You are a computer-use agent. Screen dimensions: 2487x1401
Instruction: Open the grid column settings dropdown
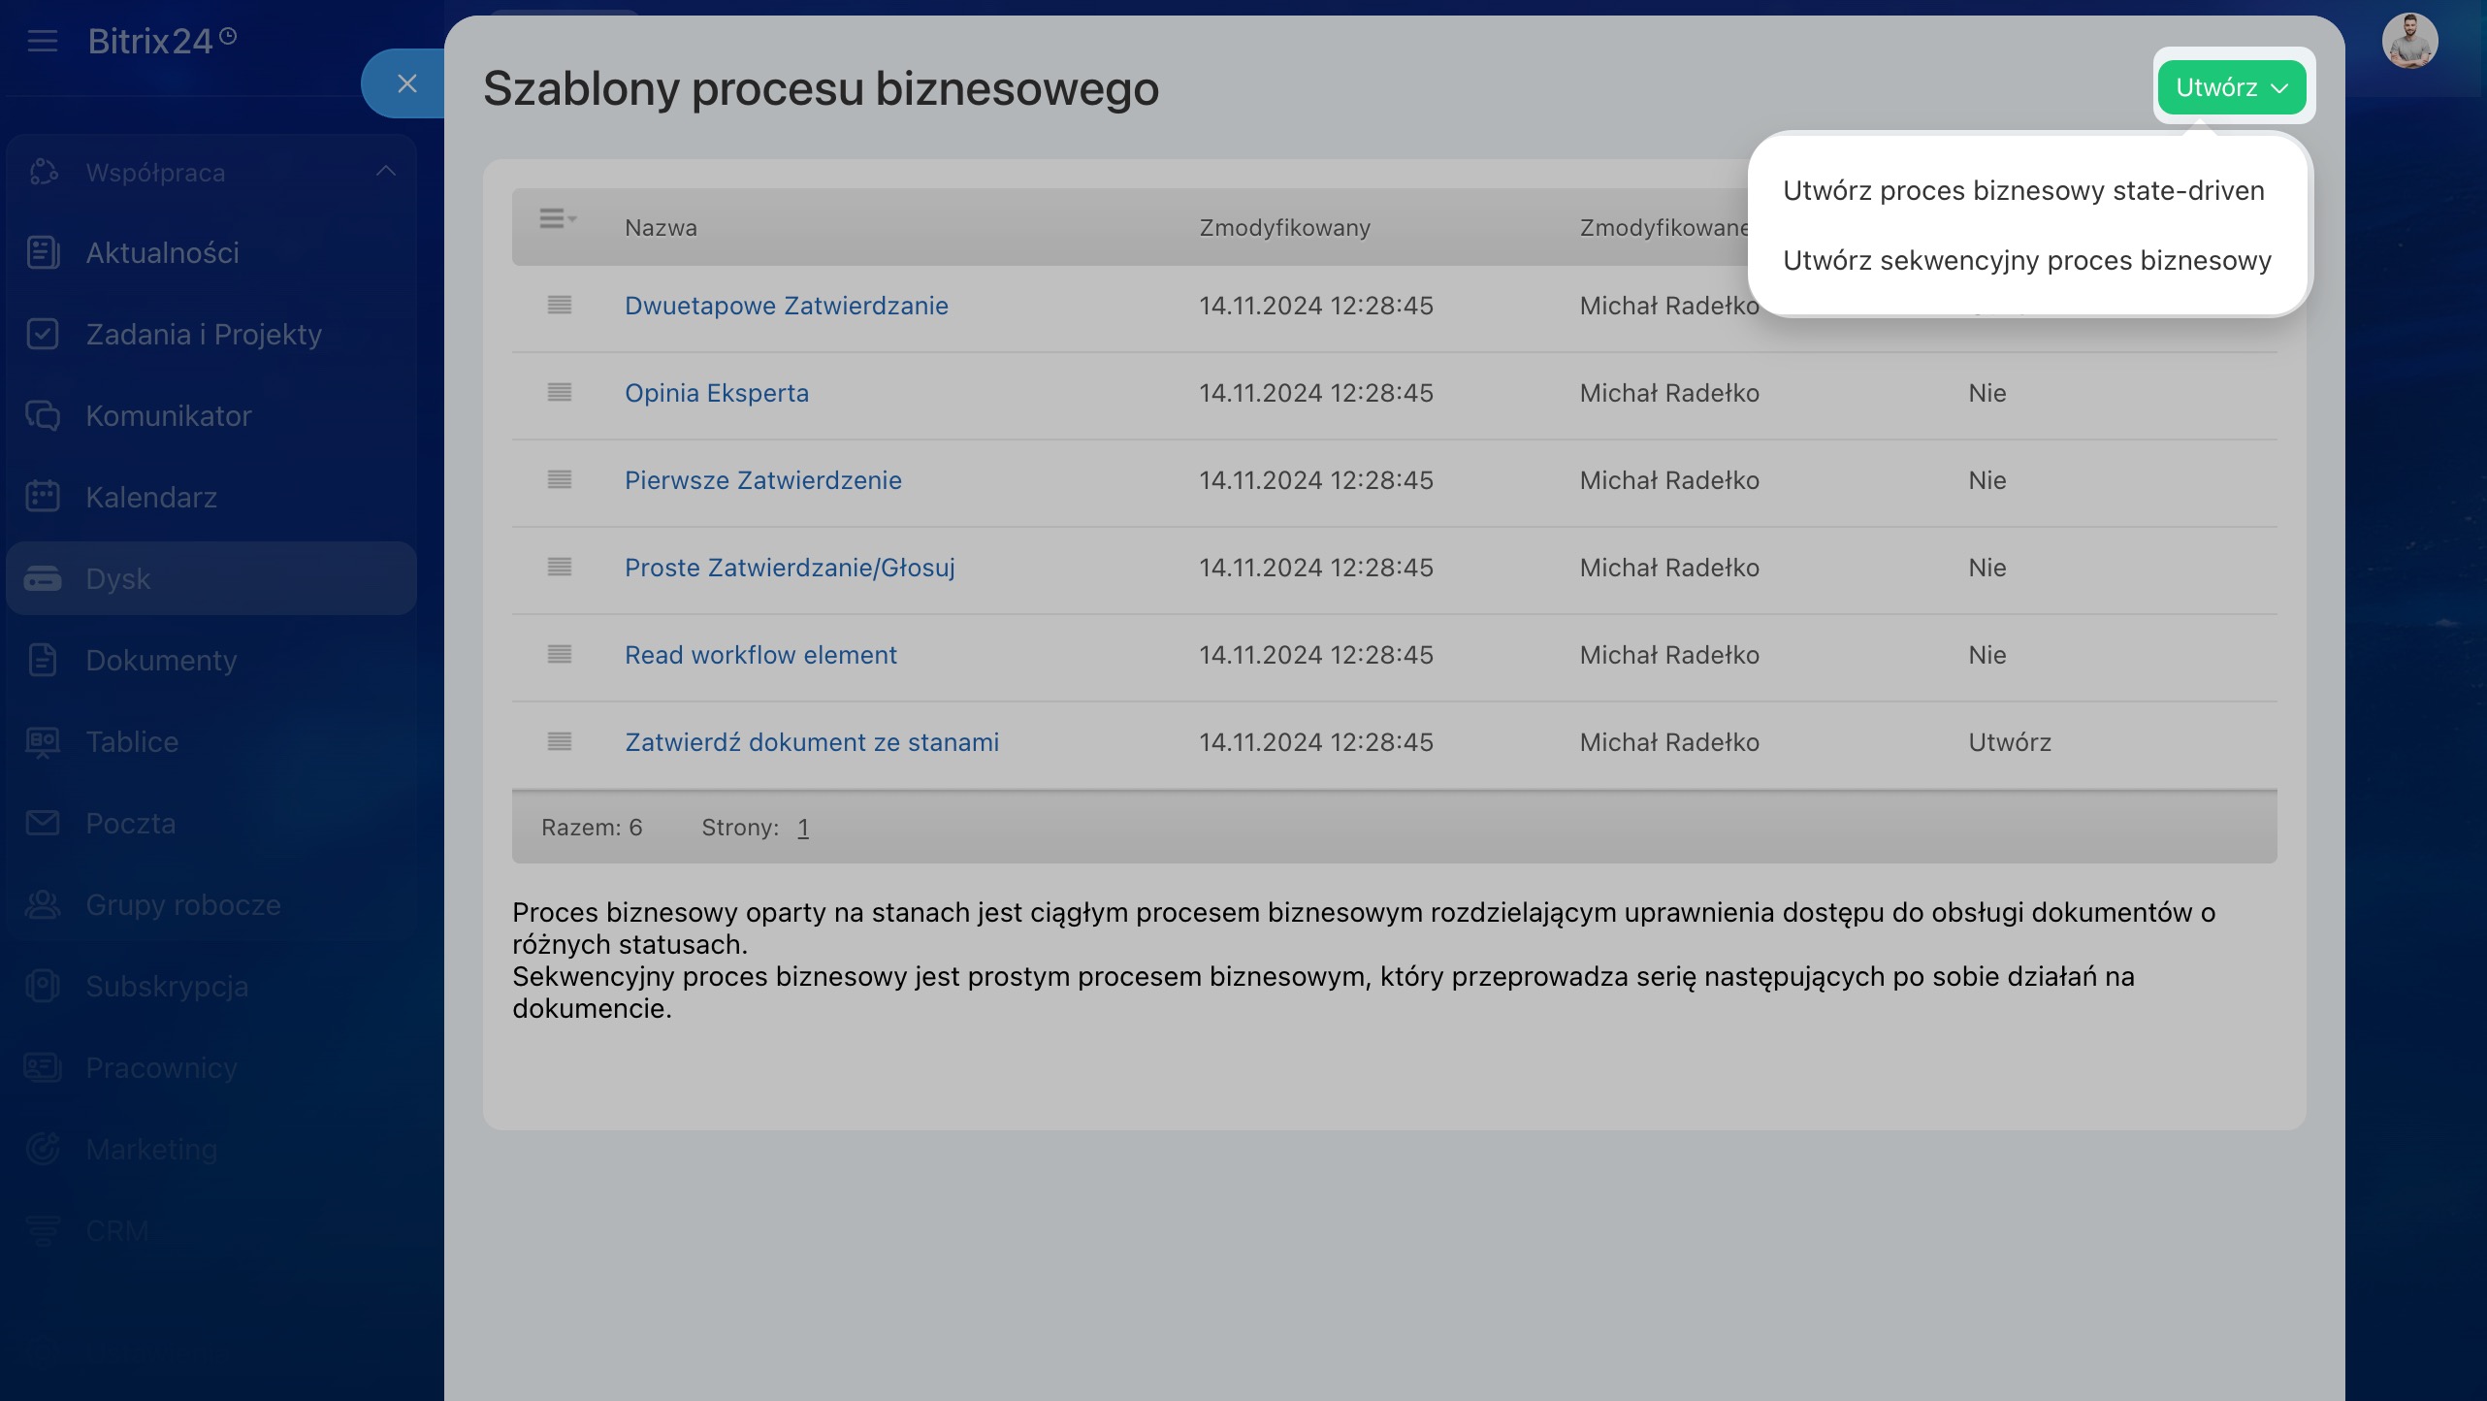(x=558, y=219)
